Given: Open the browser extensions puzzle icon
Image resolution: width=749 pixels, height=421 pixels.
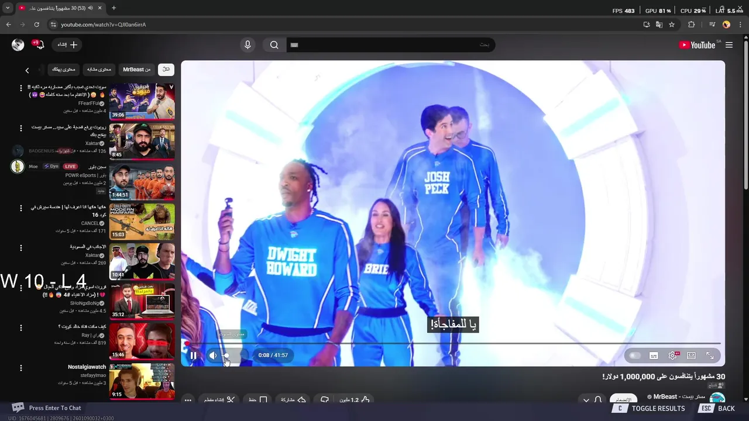Looking at the screenshot, I should coord(691,25).
